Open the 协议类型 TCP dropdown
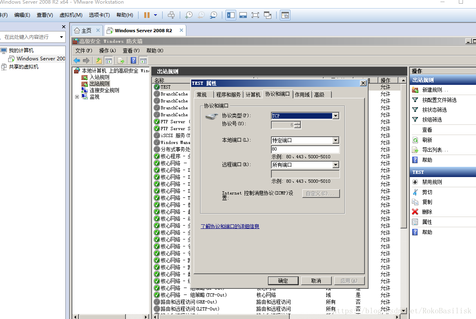Image resolution: width=476 pixels, height=319 pixels. (335, 116)
